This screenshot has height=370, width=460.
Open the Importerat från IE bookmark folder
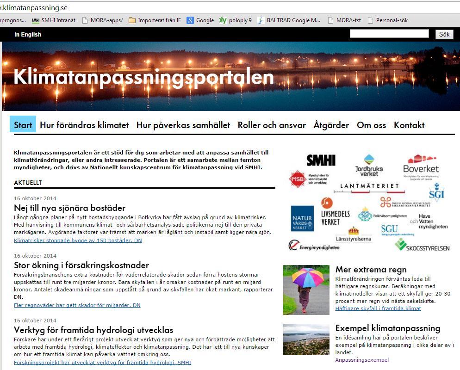155,20
